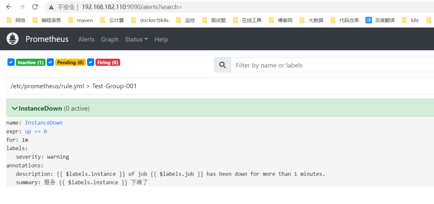Open the 百度翻译 bookmark
Image resolution: width=434 pixels, height=204 pixels.
point(380,20)
